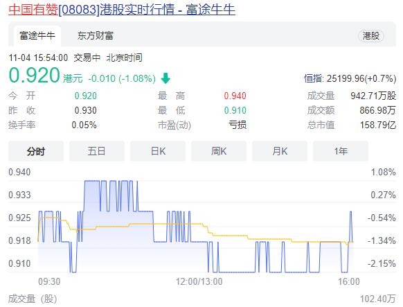Select the 1年 chart period
The width and height of the screenshot is (403, 307).
pyautogui.click(x=341, y=151)
